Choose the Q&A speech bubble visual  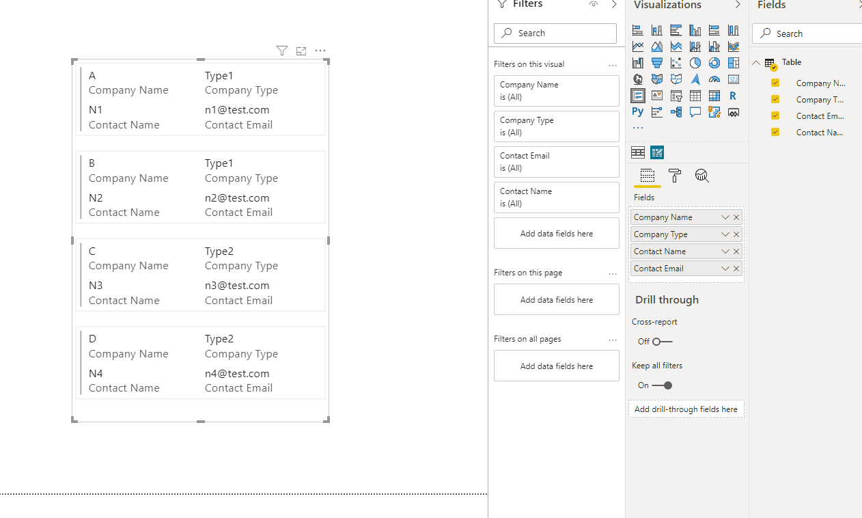click(x=695, y=112)
